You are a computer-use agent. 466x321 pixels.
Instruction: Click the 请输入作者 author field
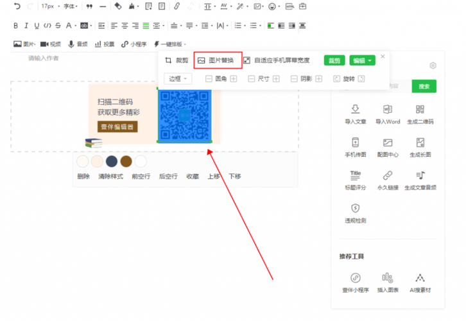coord(44,58)
